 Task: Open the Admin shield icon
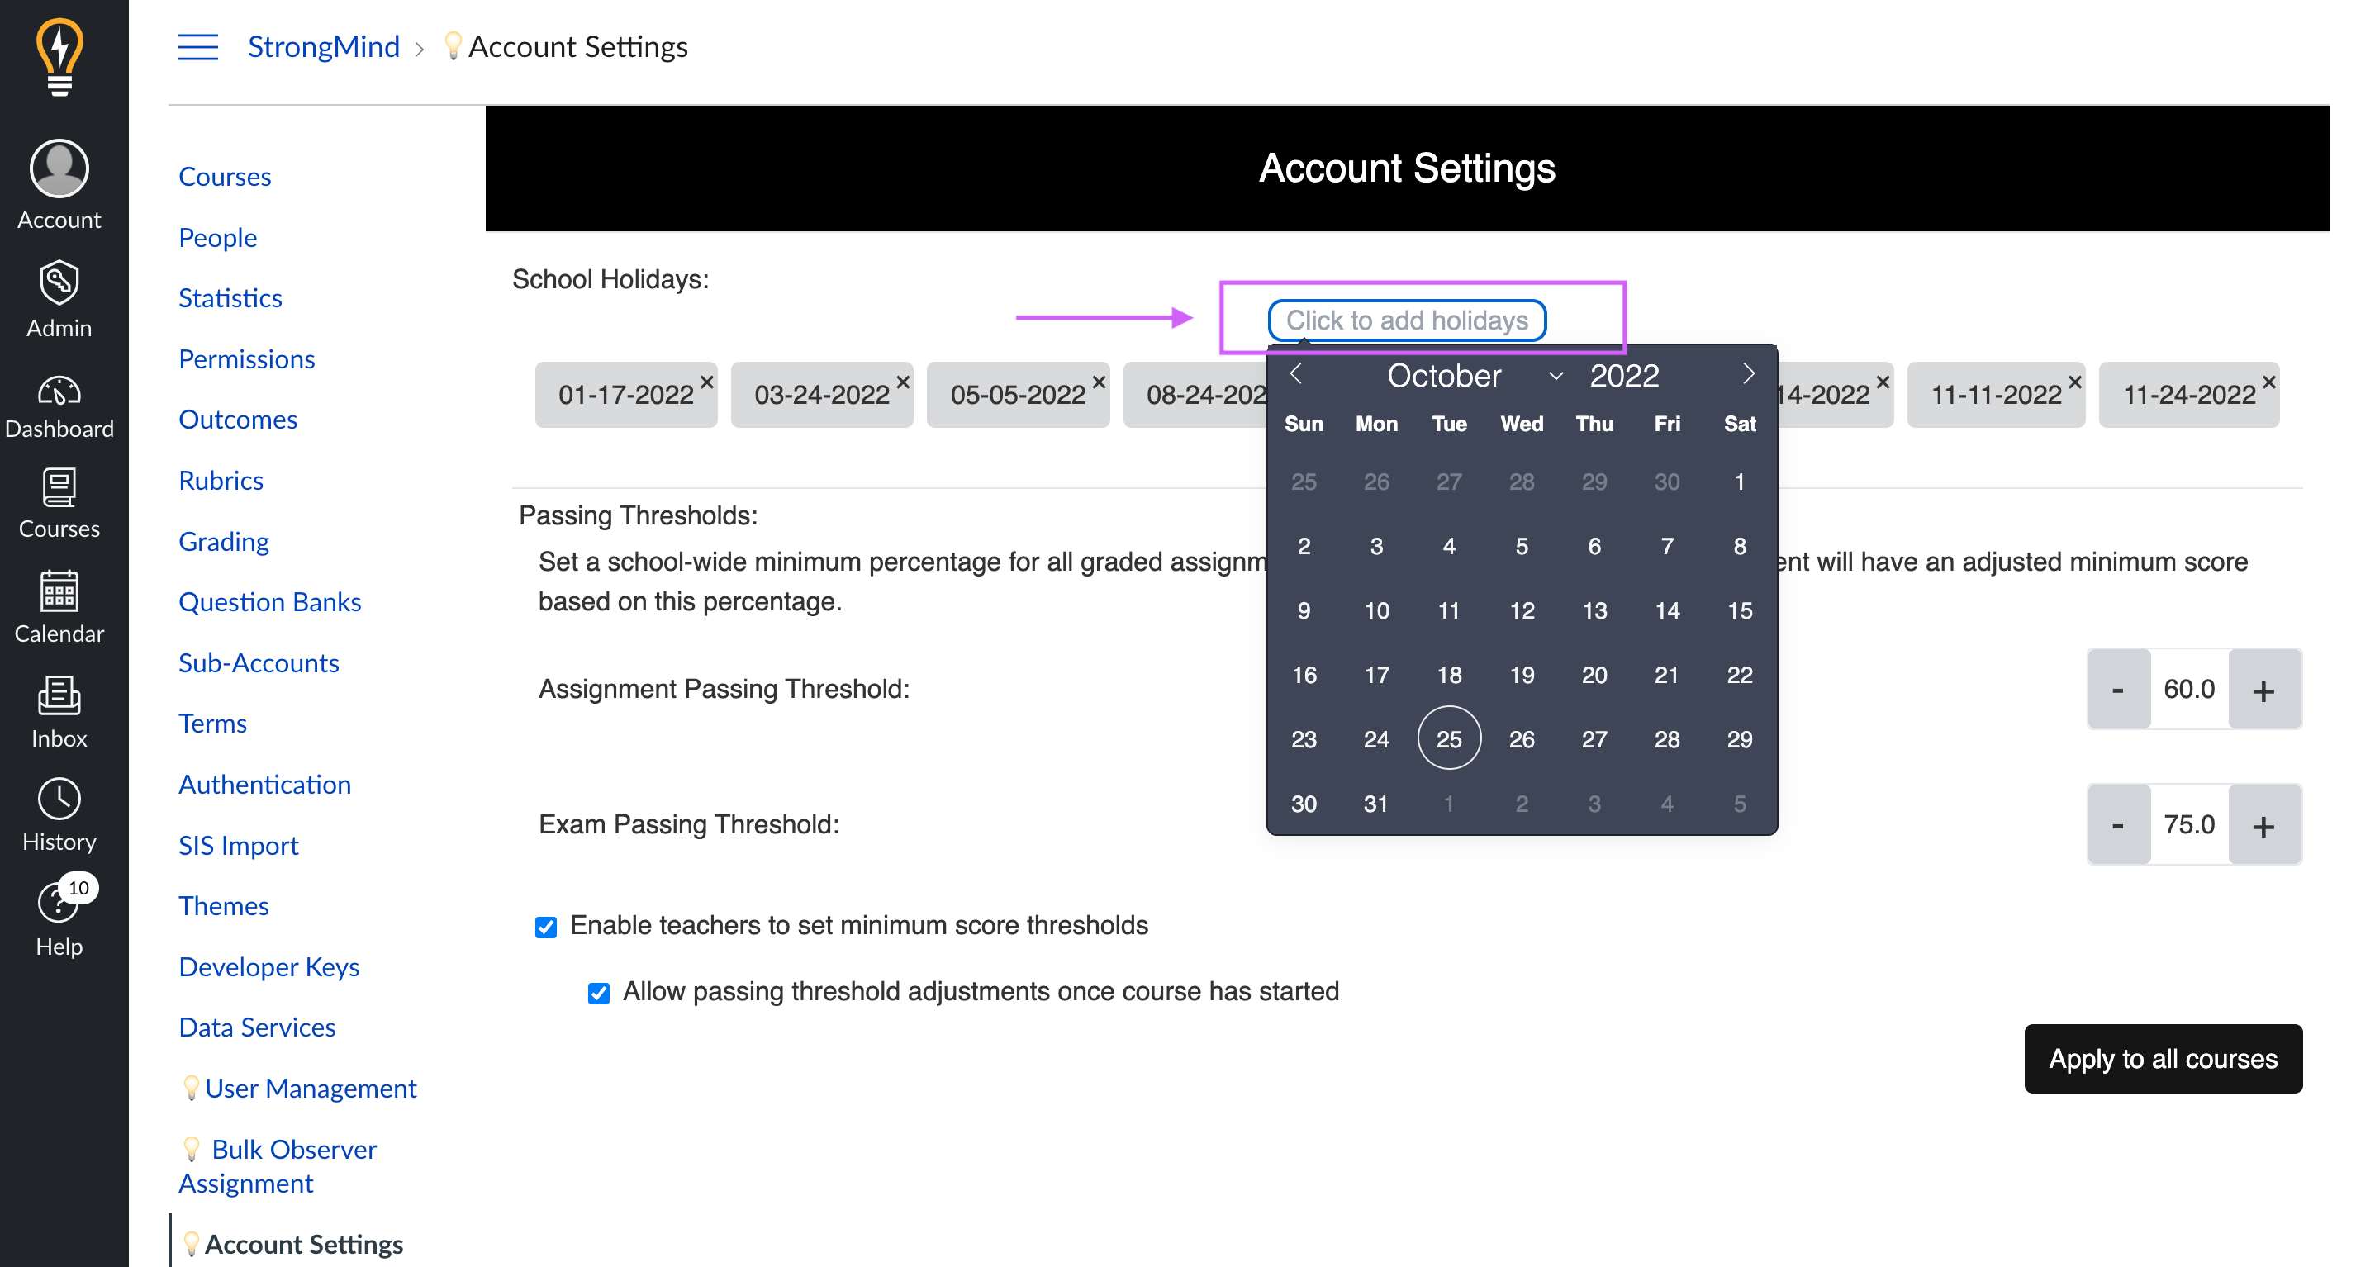[x=59, y=300]
